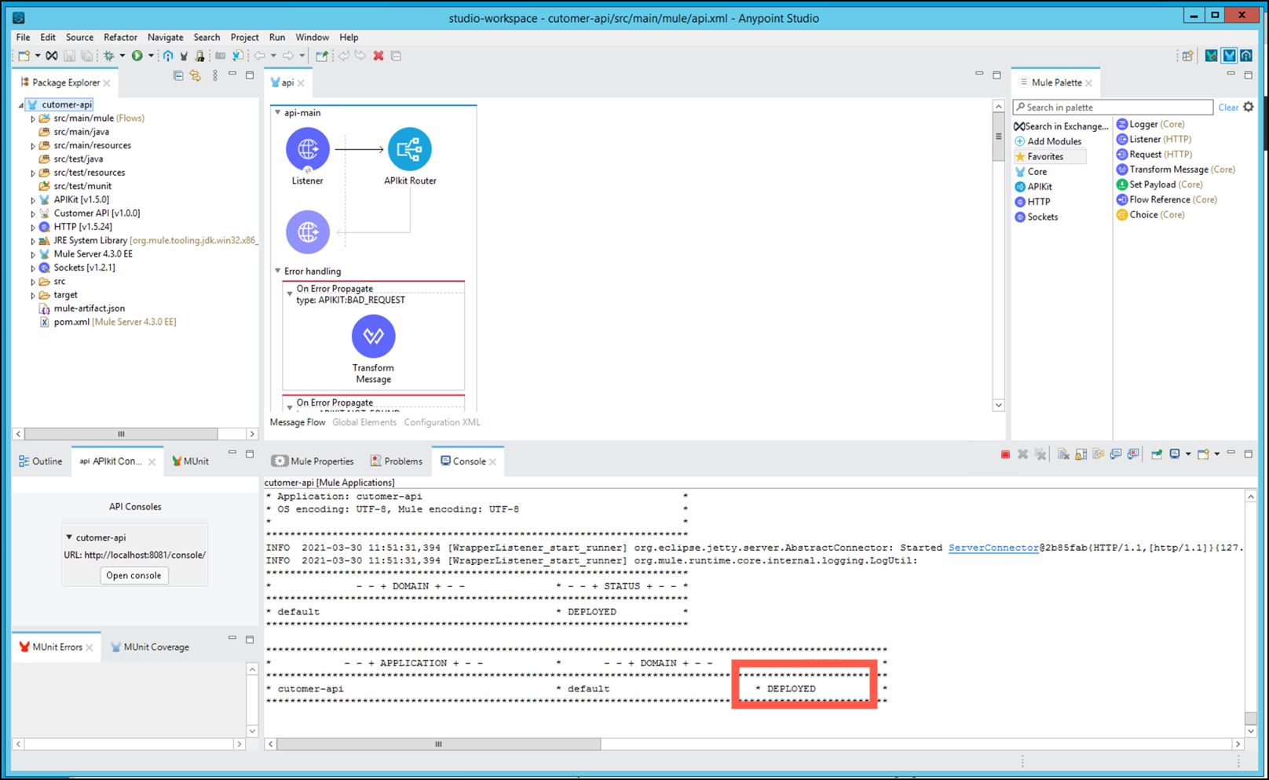
Task: Expand src/main/mule (Flows) folder
Action: click(x=33, y=118)
